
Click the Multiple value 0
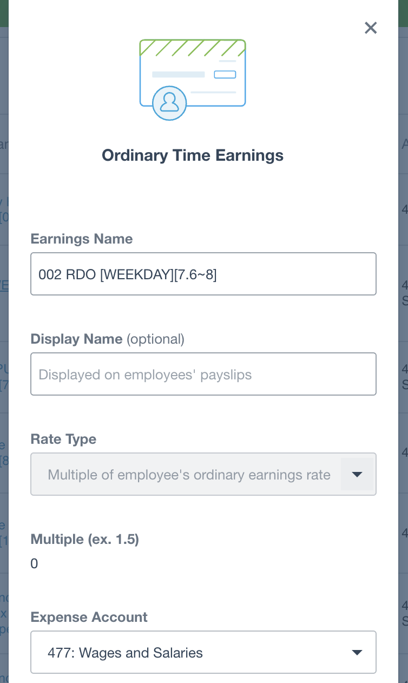[34, 564]
